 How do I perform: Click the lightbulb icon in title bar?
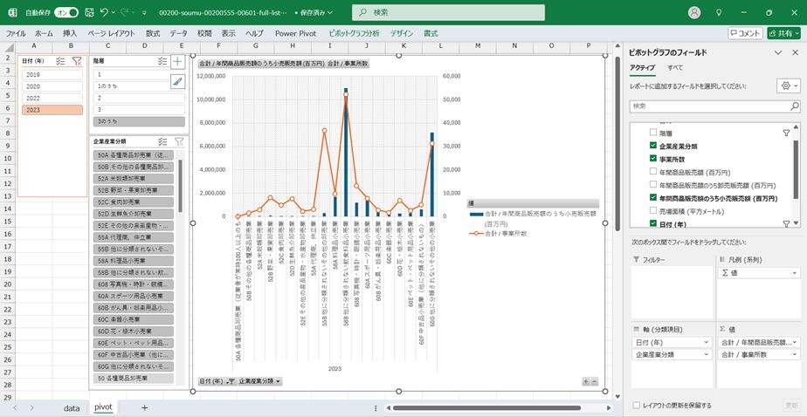[719, 13]
